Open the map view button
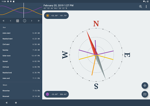The width and height of the screenshot is (150, 106). [x=145, y=94]
